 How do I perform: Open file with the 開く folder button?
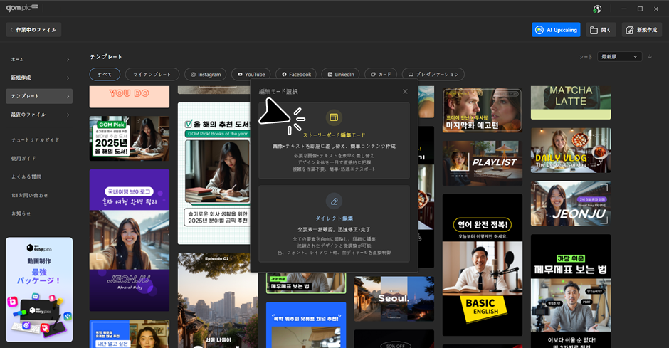click(x=601, y=29)
